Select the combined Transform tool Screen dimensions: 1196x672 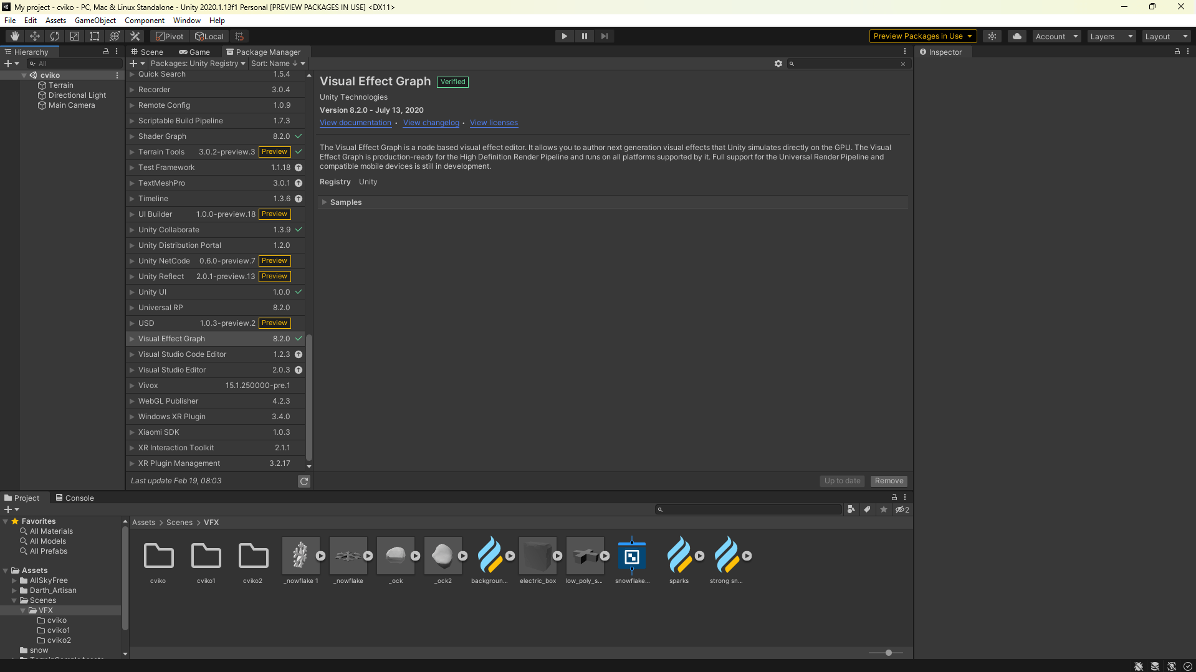tap(115, 36)
